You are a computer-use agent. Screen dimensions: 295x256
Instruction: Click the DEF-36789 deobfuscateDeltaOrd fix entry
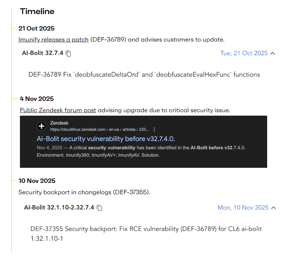tap(144, 74)
